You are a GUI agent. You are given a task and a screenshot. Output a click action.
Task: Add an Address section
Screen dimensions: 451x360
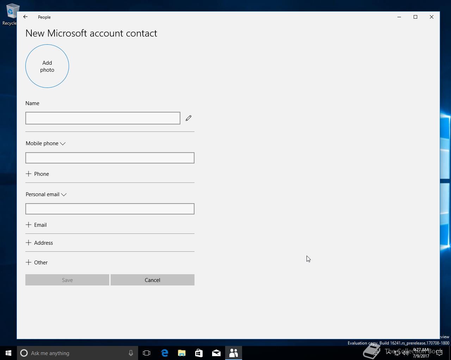[39, 243]
